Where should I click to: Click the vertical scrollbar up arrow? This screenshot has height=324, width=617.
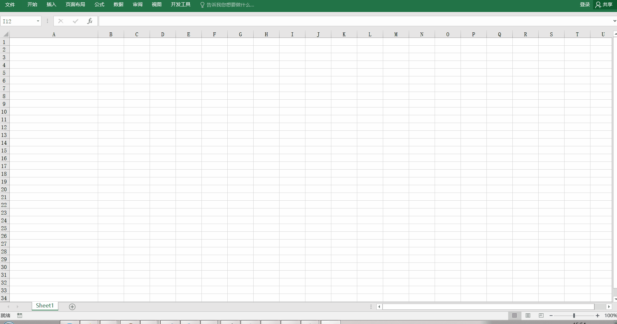click(615, 34)
